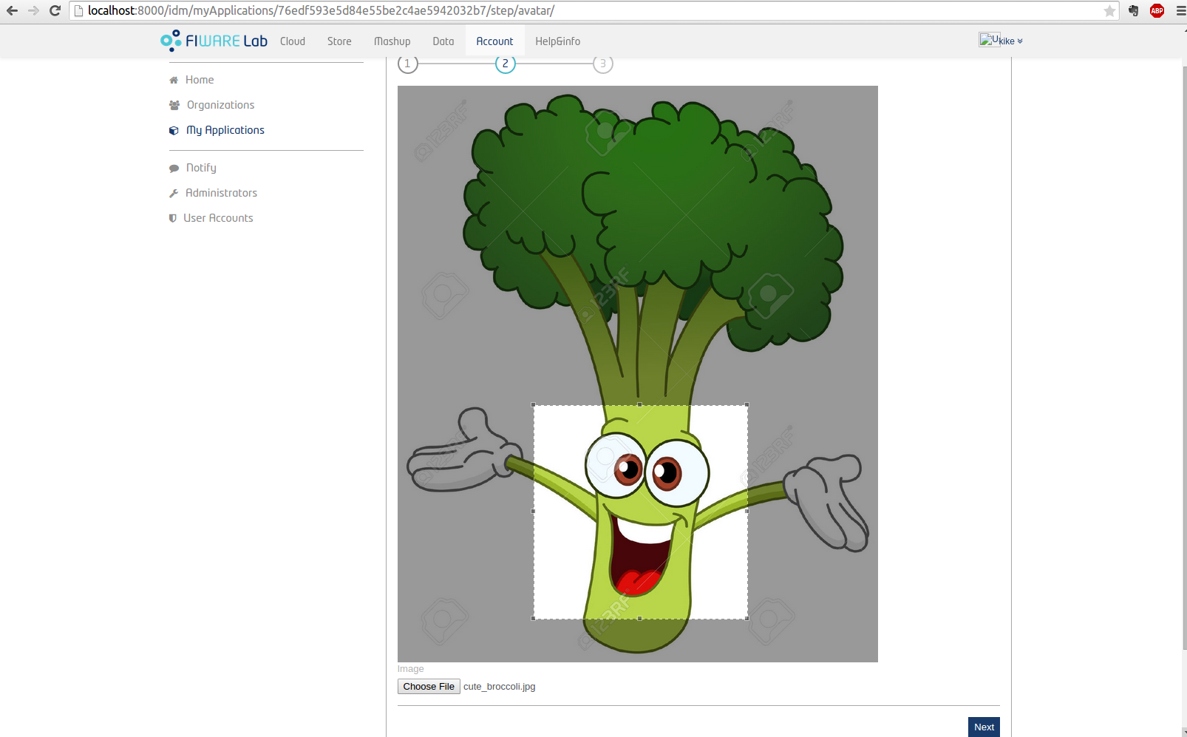This screenshot has height=737, width=1187.
Task: Bookmark page with the star icon
Action: point(1109,10)
